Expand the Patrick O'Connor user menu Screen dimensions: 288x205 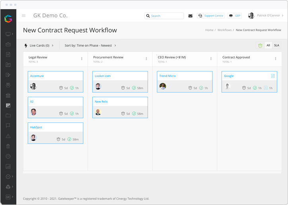click(x=270, y=15)
